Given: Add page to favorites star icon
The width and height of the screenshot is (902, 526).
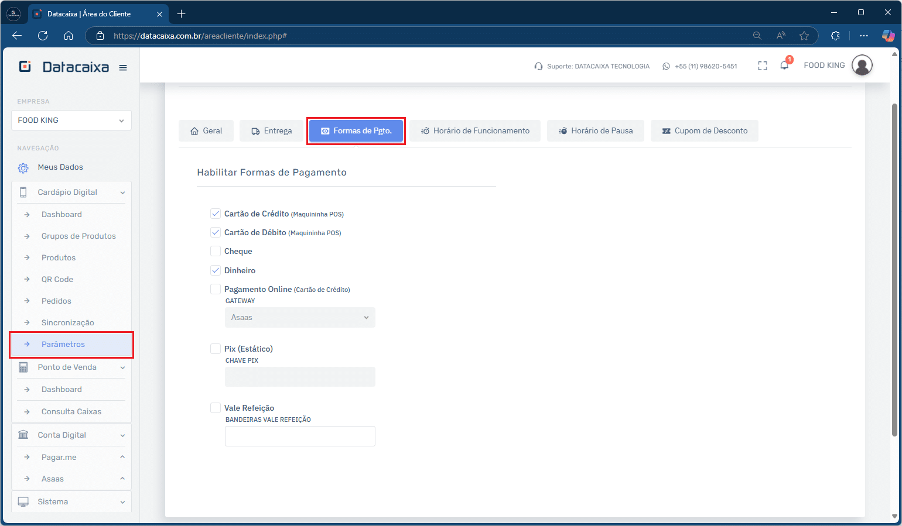Looking at the screenshot, I should click(804, 36).
